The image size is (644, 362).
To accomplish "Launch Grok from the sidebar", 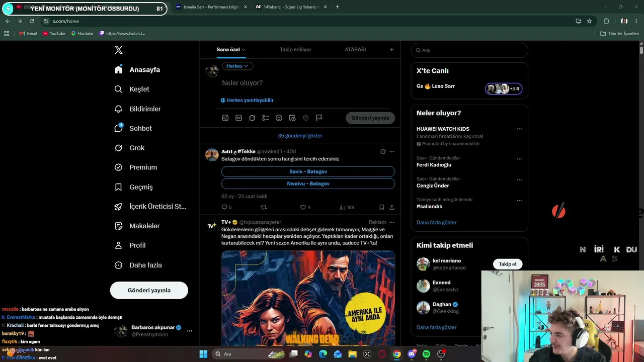I will [129, 148].
